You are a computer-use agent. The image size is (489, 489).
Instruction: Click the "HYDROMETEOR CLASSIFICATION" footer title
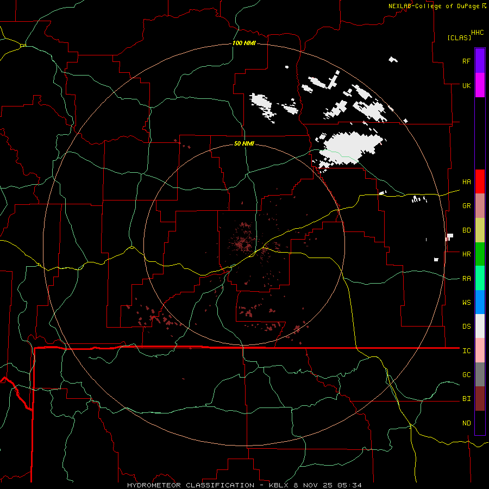(191, 485)
